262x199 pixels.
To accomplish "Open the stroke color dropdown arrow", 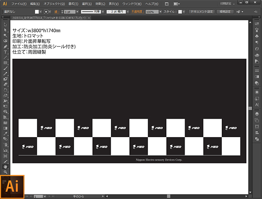I will [50, 12].
